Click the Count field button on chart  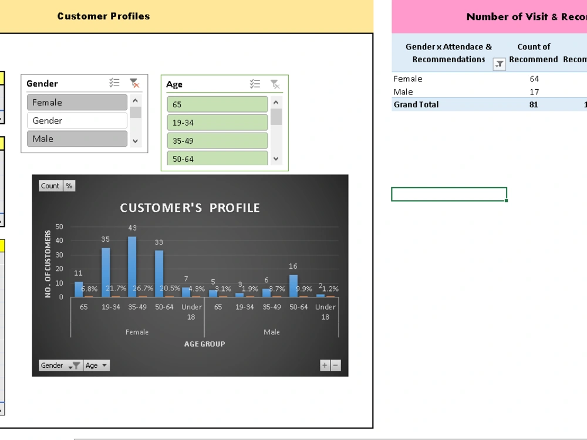(50, 186)
